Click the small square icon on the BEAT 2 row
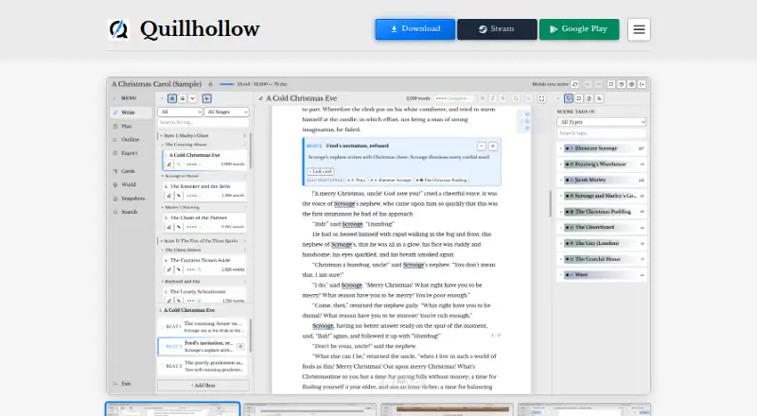Viewport: 757px width, 416px height. coord(240,346)
